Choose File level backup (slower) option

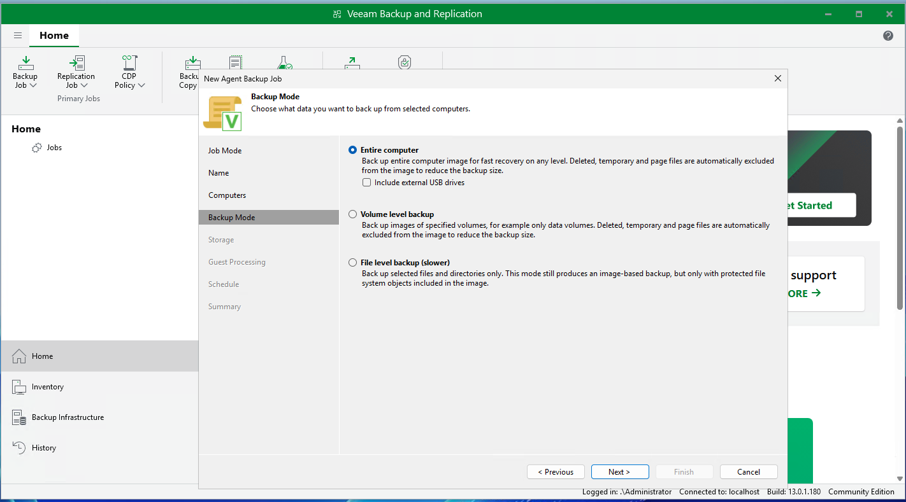coord(353,263)
